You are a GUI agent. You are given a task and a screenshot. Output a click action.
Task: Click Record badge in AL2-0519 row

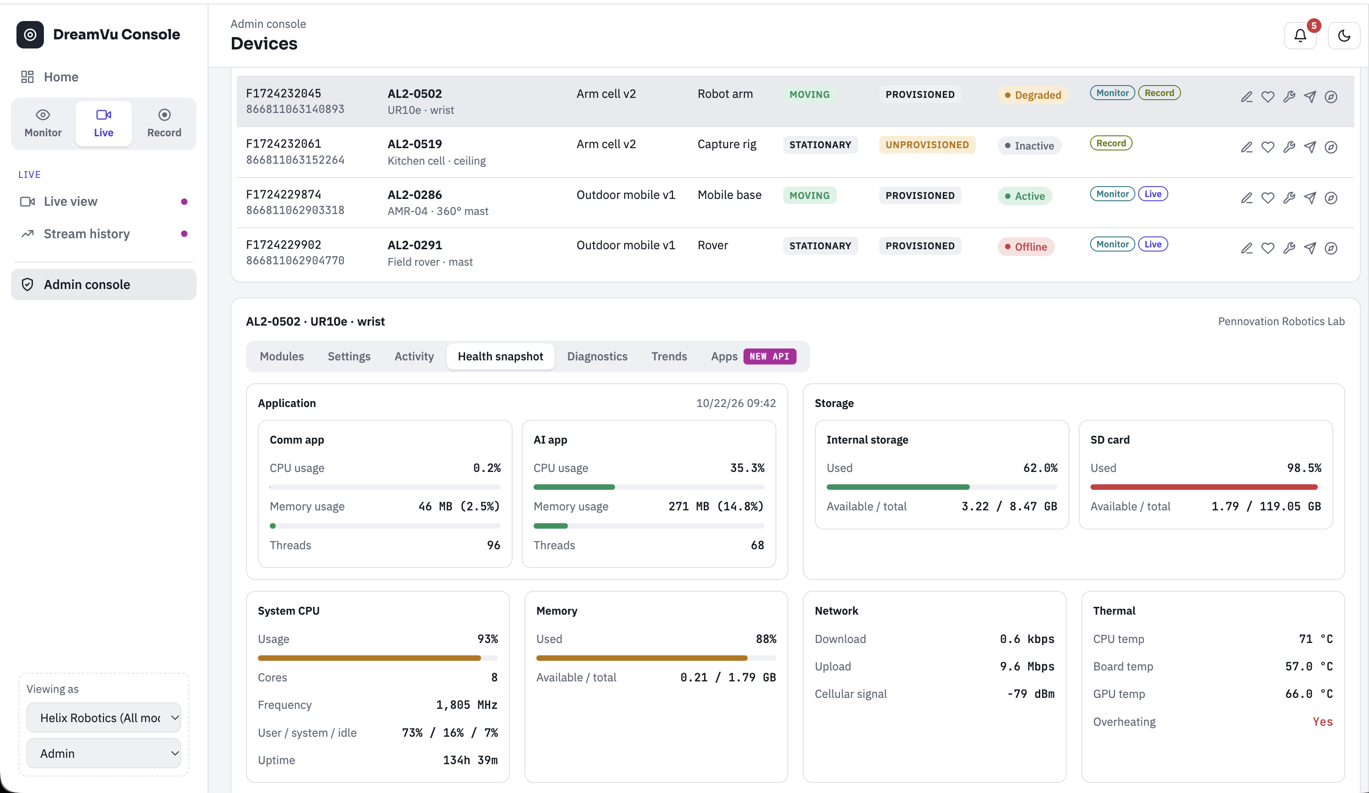click(1111, 144)
